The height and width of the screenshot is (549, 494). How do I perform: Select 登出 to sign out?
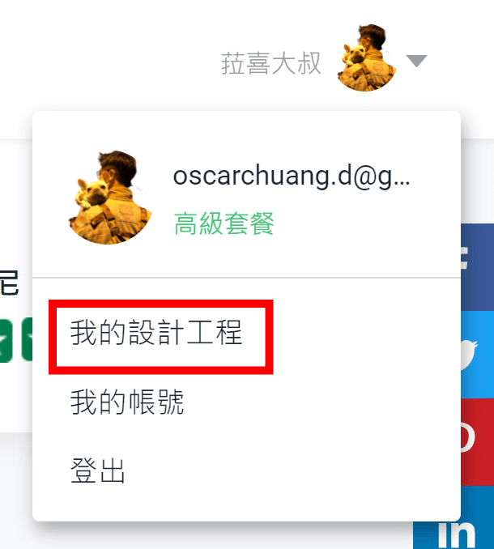[98, 471]
